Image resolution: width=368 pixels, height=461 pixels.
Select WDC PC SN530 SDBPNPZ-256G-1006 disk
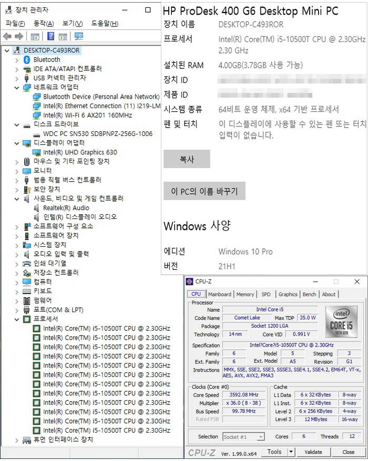[98, 134]
